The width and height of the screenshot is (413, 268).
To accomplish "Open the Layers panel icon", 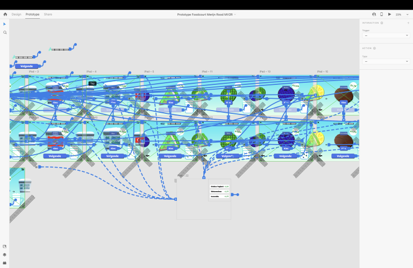I will click(x=5, y=255).
